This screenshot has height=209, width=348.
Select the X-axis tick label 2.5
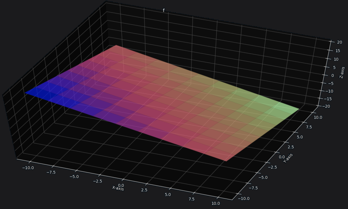[x=144, y=190]
